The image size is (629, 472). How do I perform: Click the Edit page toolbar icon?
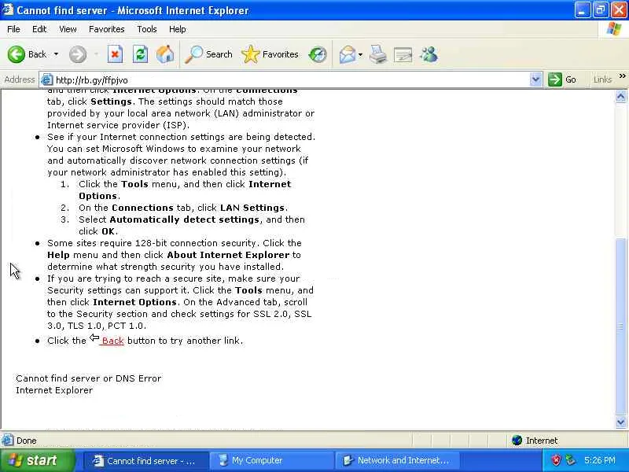click(403, 55)
